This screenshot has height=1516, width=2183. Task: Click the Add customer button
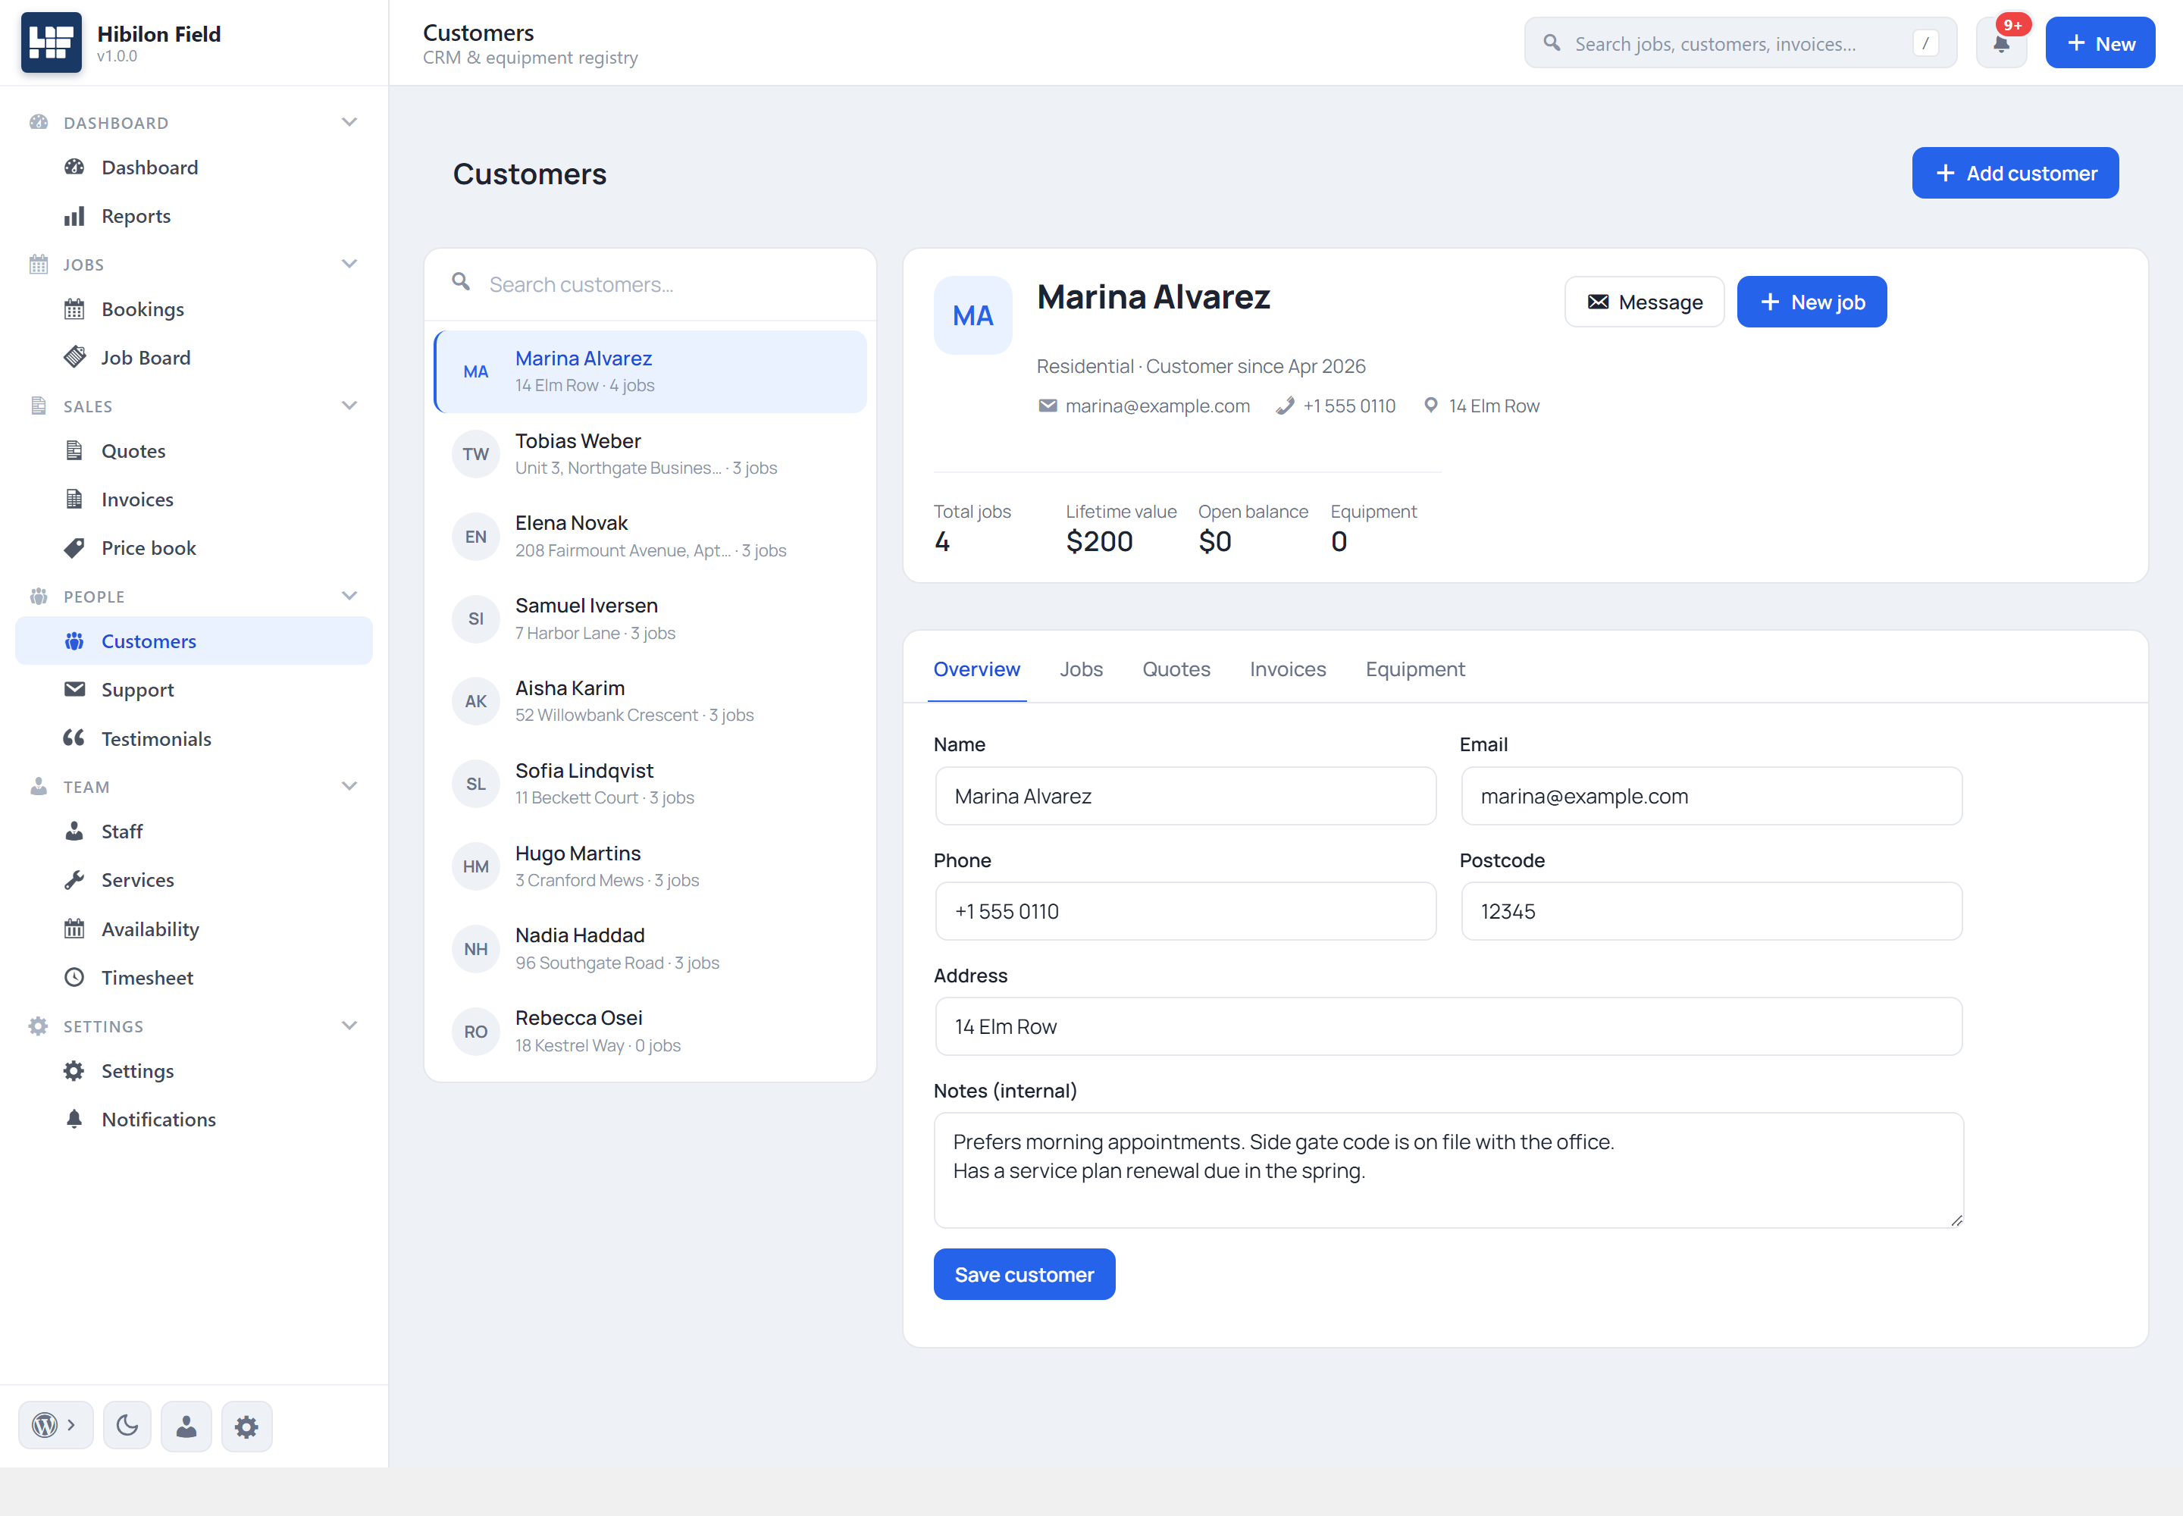2015,173
